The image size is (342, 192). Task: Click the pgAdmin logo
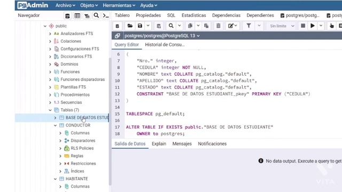click(x=33, y=5)
